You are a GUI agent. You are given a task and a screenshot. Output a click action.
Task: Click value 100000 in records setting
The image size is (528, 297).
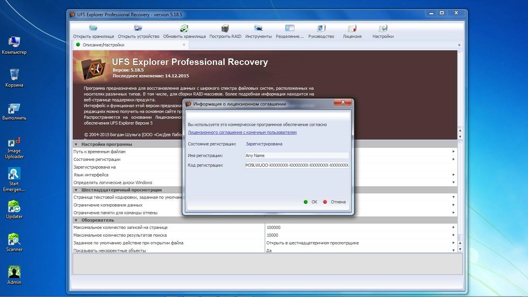pyautogui.click(x=274, y=228)
